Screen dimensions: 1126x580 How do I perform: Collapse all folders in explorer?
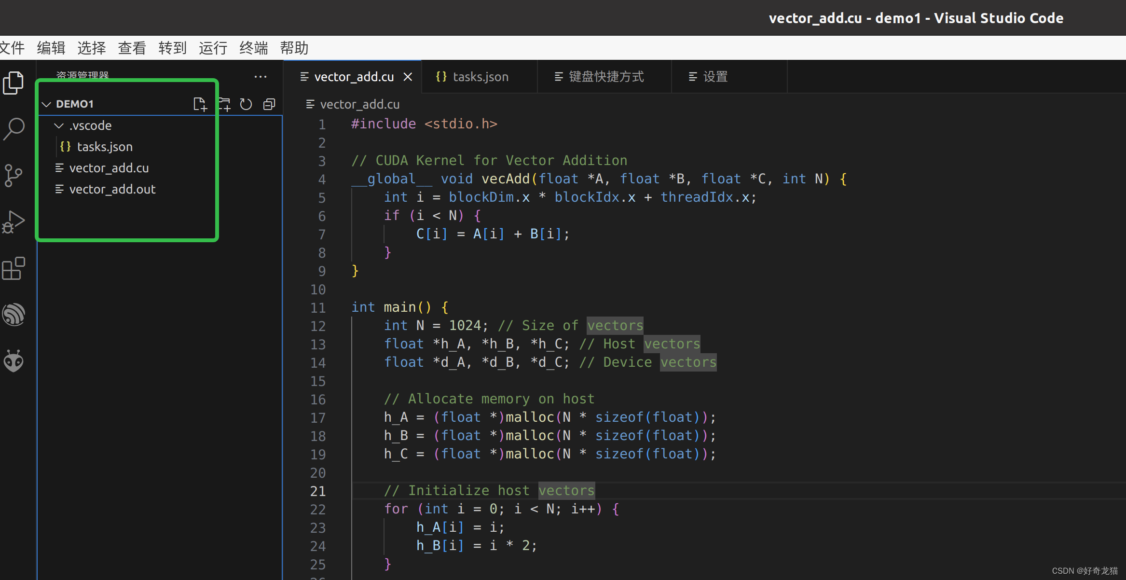point(269,104)
